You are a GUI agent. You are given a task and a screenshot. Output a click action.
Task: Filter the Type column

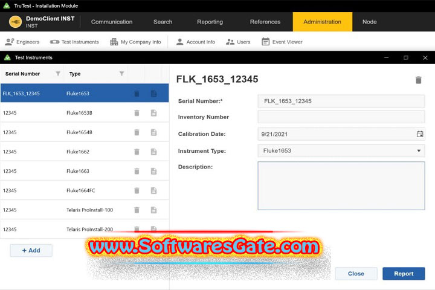point(121,74)
